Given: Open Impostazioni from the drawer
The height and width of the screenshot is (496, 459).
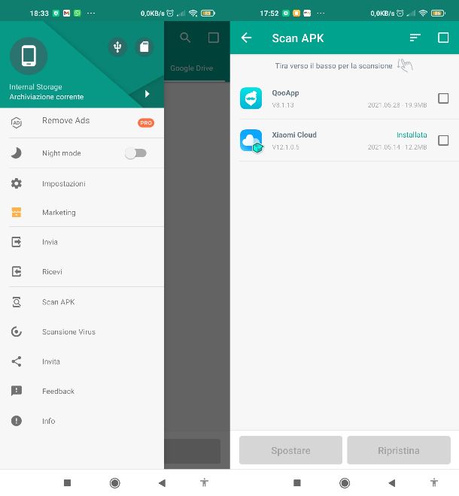Looking at the screenshot, I should (x=82, y=184).
